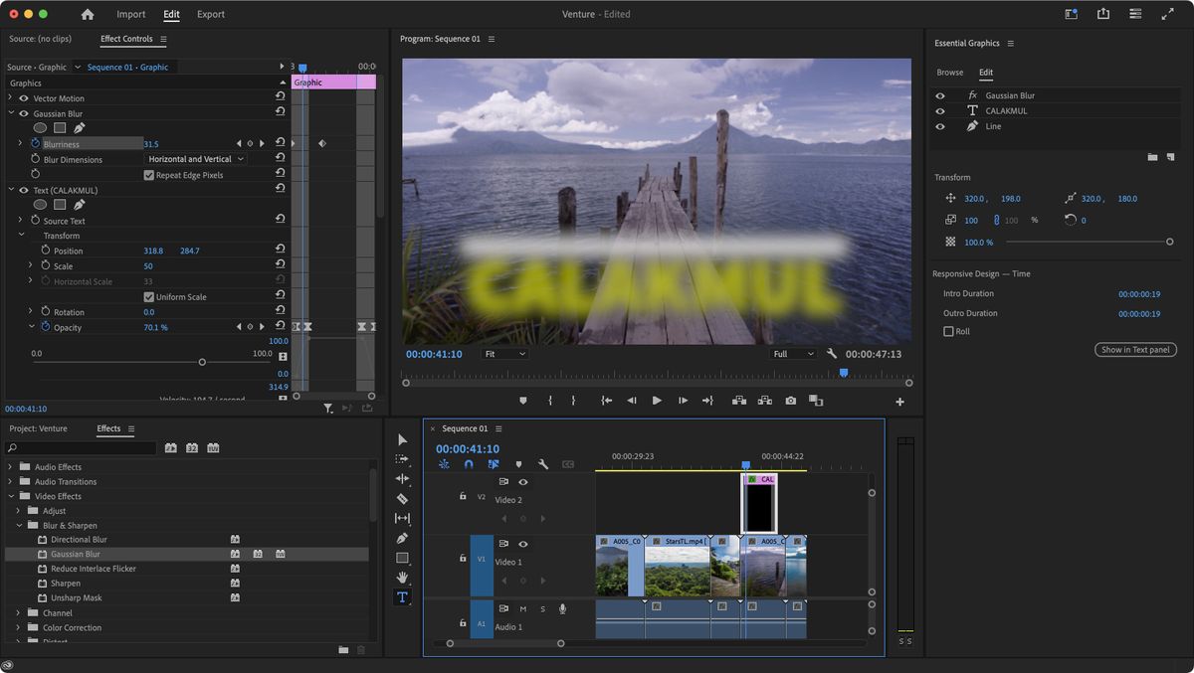Viewport: 1194px width, 673px height.
Task: Open the Export menu in the header bar
Action: coord(210,14)
